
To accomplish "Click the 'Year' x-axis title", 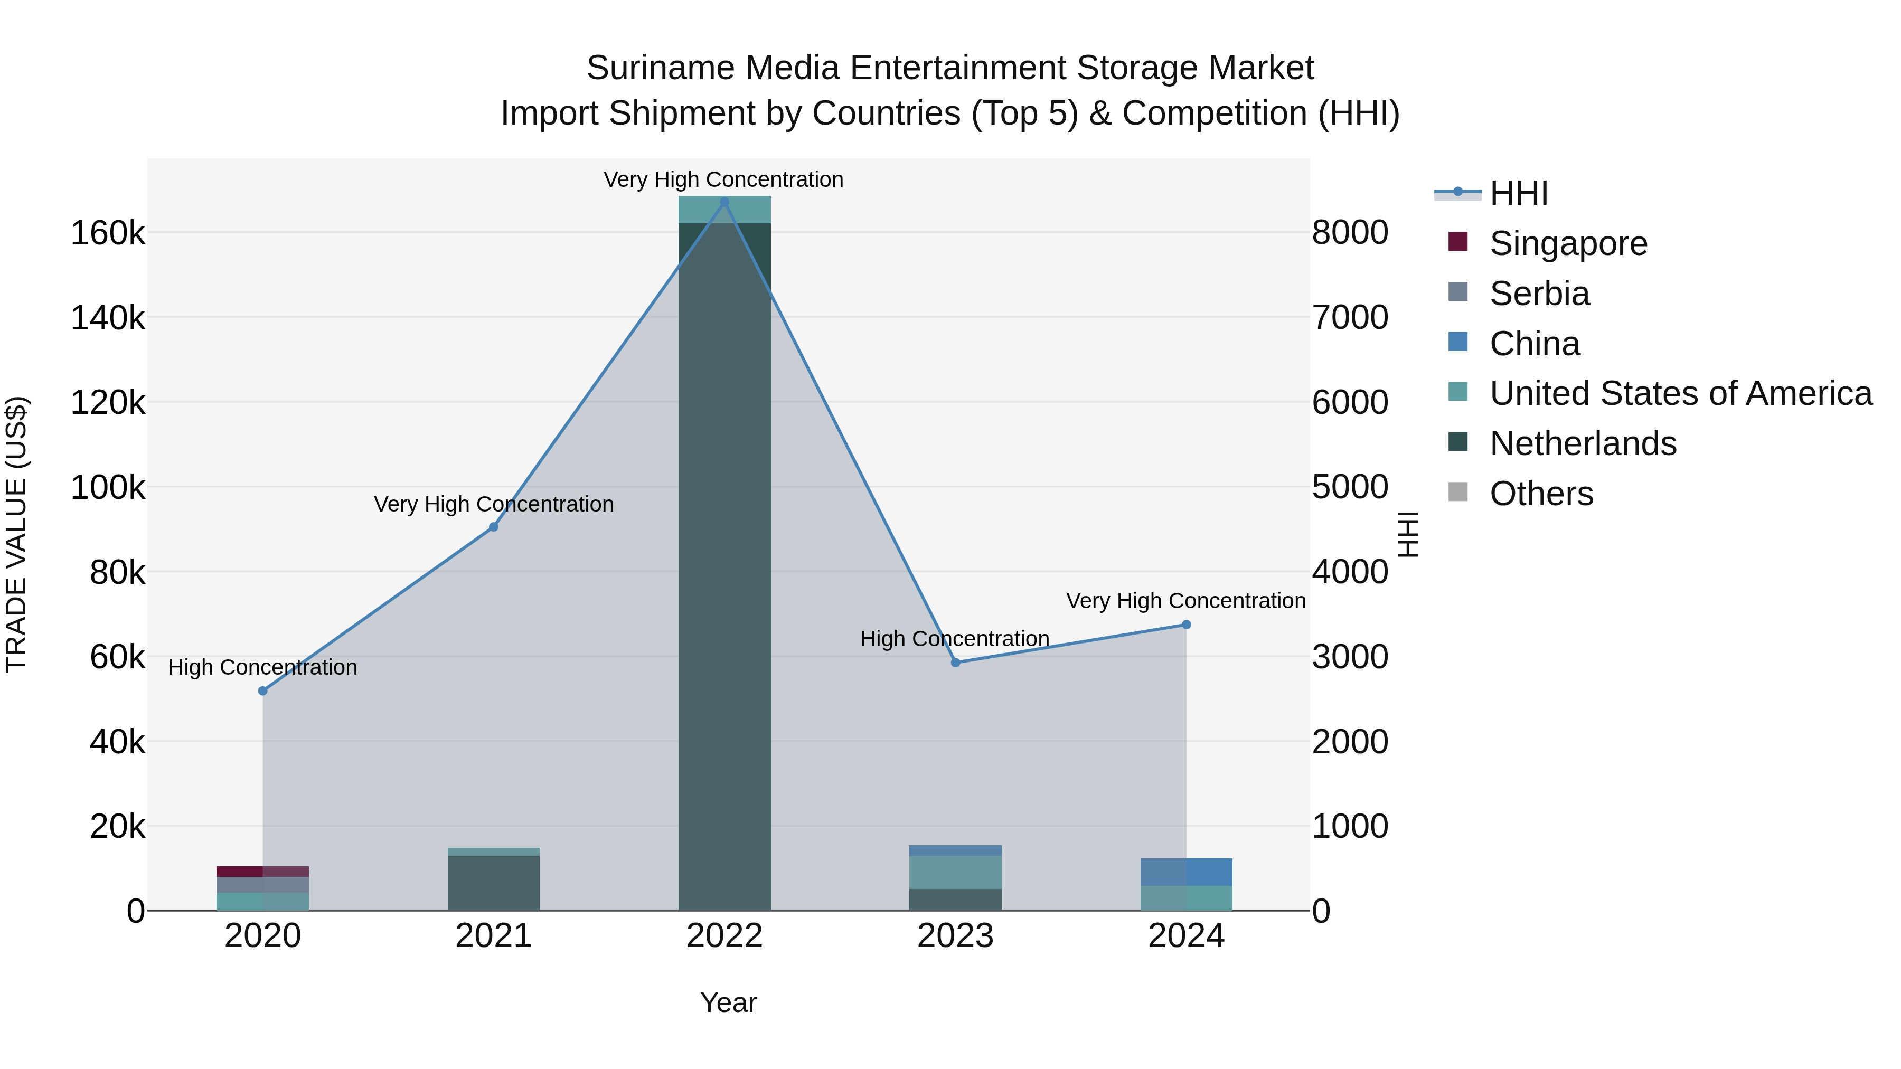I will [x=728, y=1004].
